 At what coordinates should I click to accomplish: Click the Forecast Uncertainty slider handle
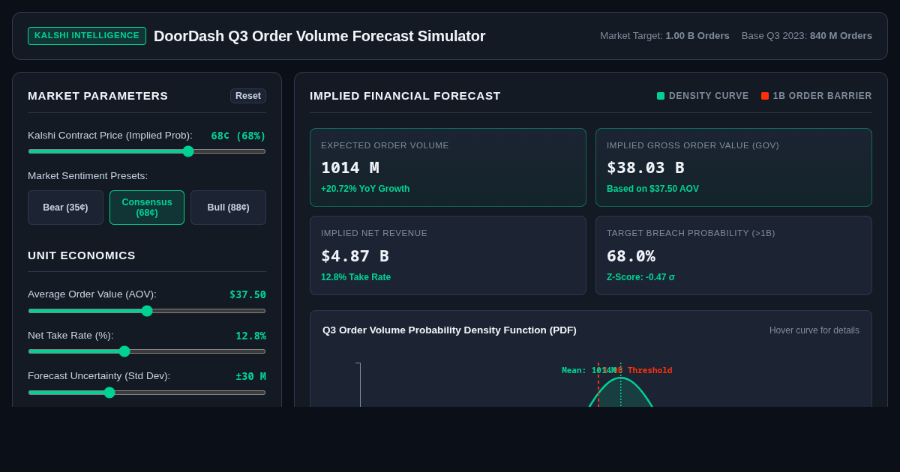point(109,393)
